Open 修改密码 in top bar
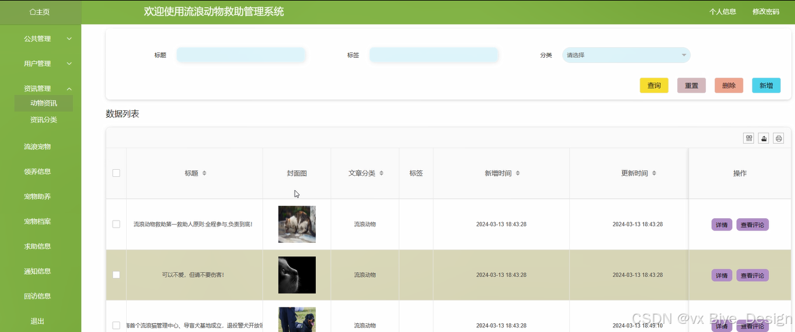 tap(766, 12)
